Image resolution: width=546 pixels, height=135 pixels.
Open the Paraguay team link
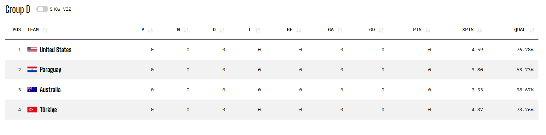pyautogui.click(x=50, y=70)
